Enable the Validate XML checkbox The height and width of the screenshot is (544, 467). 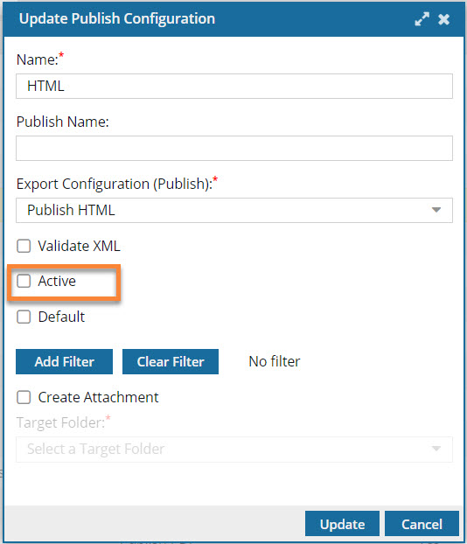coord(24,246)
